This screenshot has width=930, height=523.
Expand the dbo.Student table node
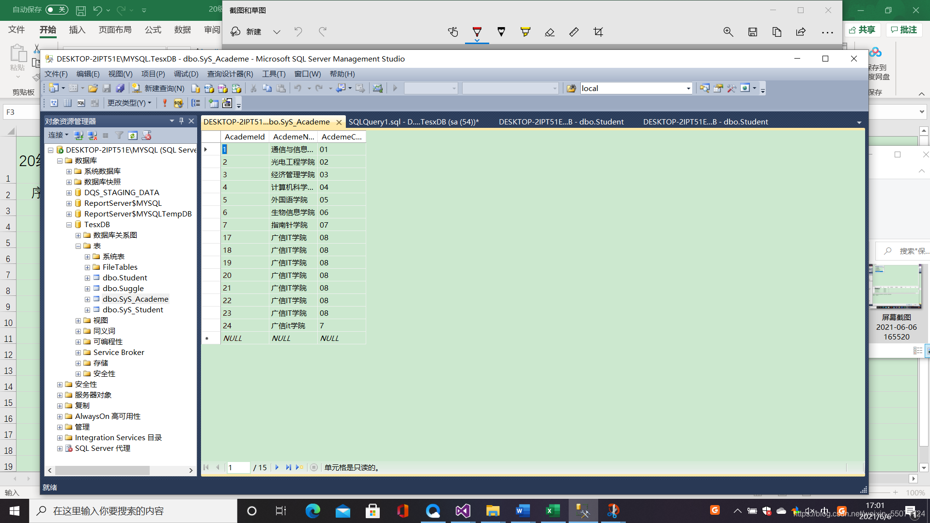[87, 278]
